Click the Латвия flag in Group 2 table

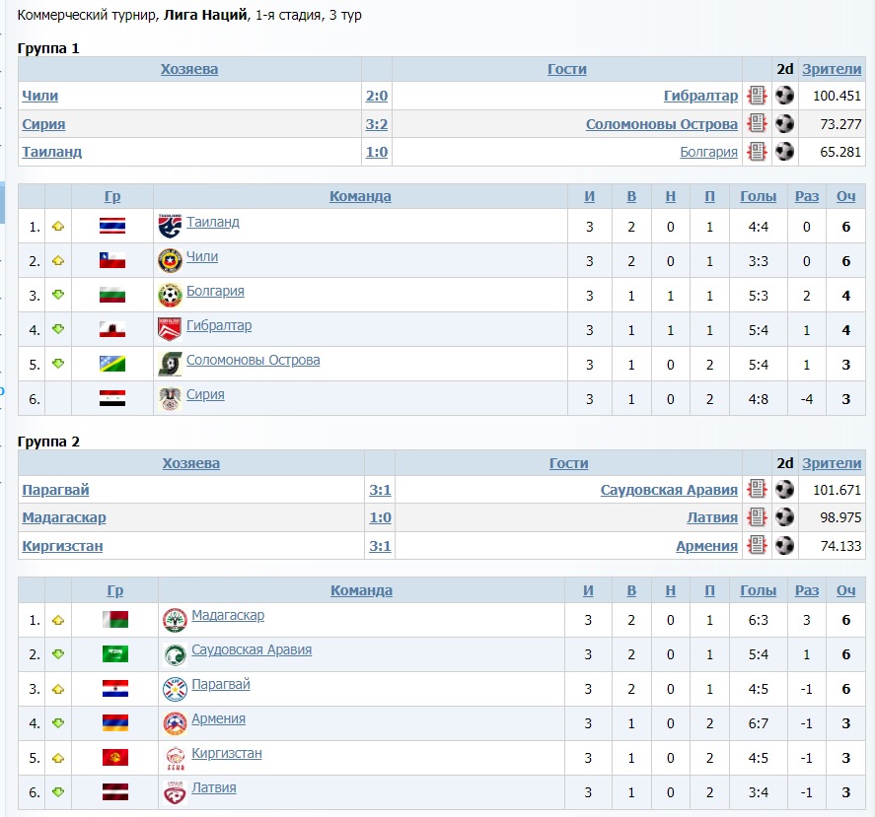pos(115,792)
